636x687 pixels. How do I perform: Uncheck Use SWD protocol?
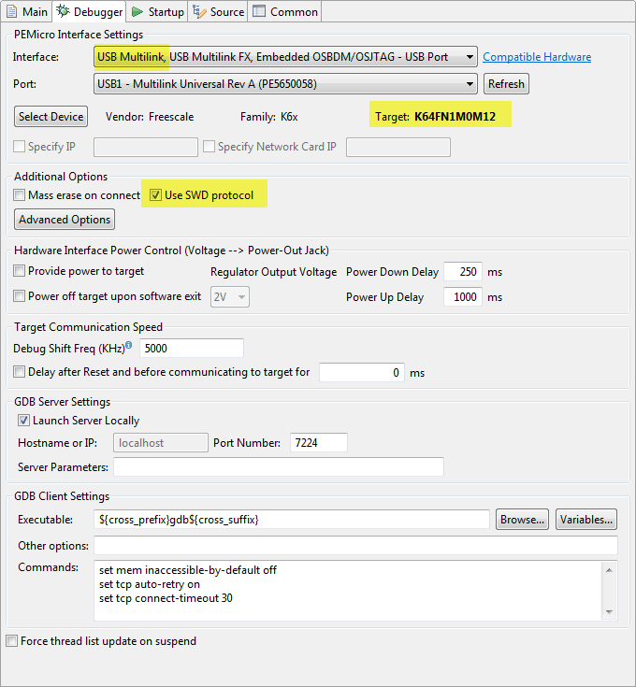click(x=156, y=195)
